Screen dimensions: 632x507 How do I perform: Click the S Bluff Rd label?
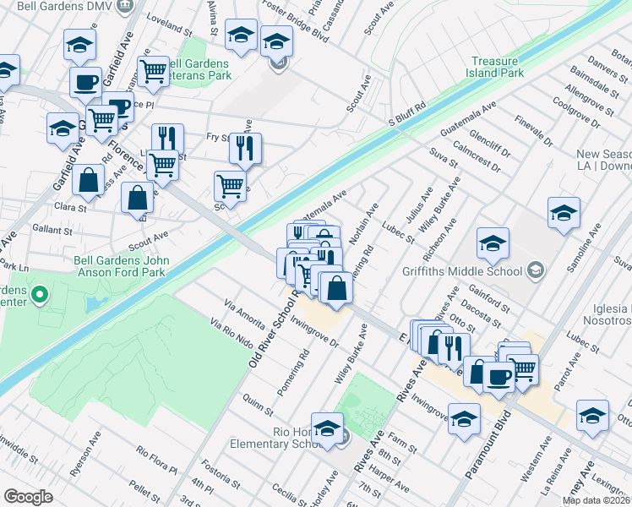tap(407, 114)
